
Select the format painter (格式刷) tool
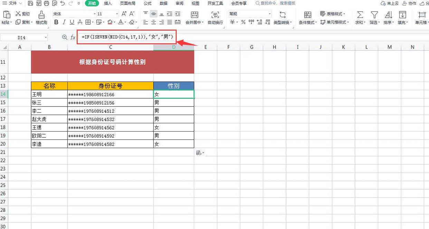41,17
